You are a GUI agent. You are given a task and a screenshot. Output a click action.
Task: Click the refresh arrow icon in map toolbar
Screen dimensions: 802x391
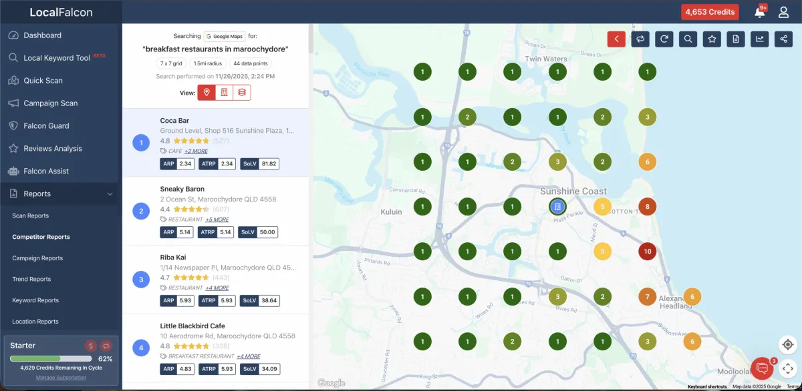(x=664, y=39)
